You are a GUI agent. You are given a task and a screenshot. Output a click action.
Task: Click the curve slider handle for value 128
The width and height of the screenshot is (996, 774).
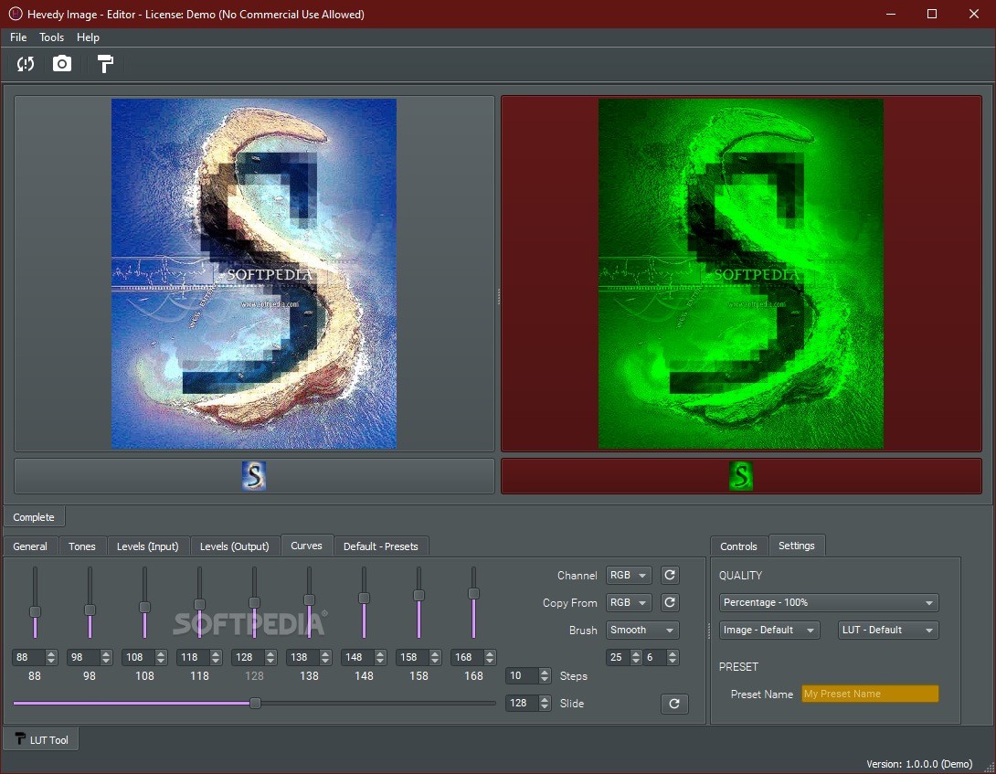pos(254,602)
